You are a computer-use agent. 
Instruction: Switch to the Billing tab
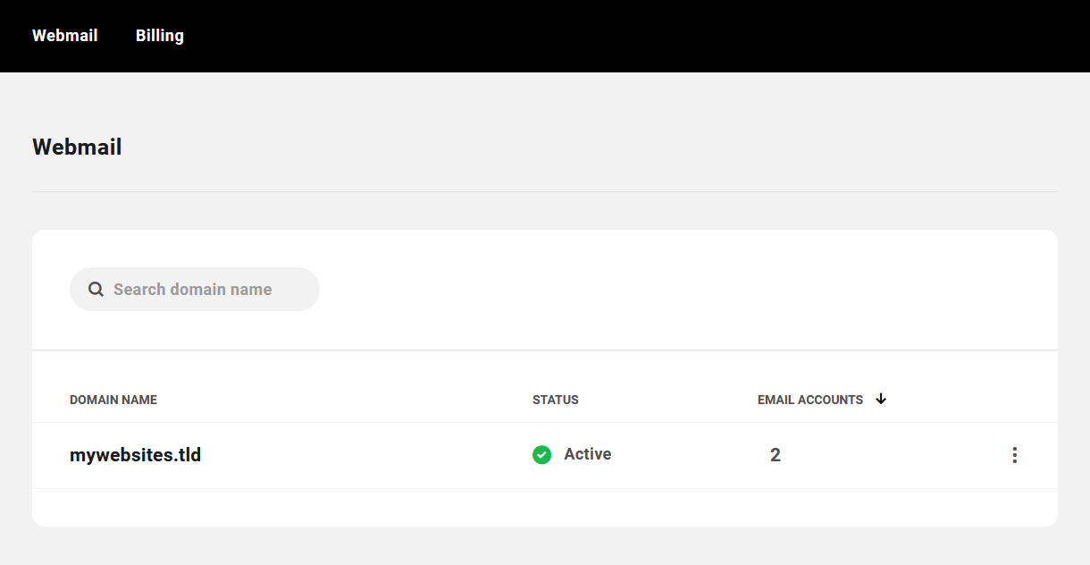click(x=159, y=35)
